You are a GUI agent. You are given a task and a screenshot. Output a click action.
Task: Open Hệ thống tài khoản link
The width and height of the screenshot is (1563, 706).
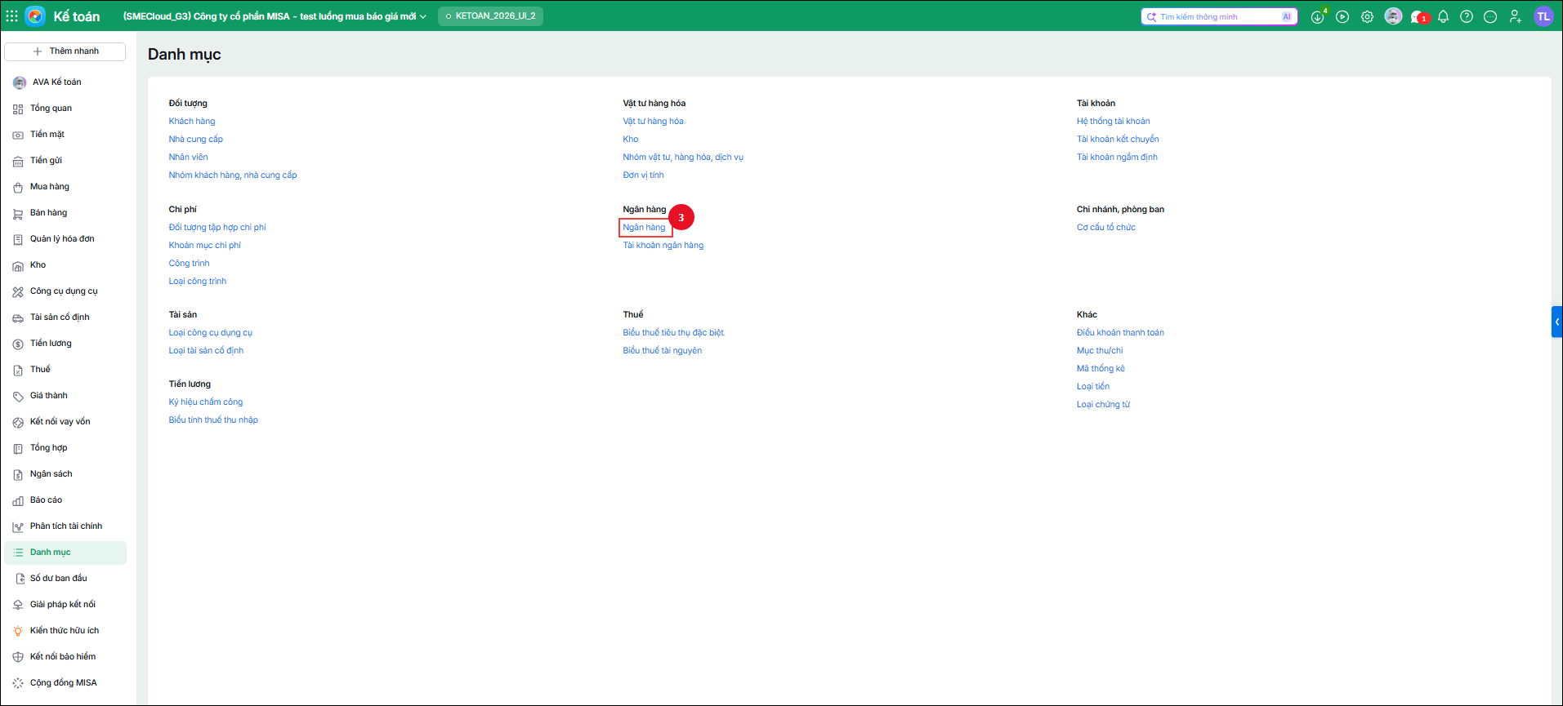(x=1113, y=122)
